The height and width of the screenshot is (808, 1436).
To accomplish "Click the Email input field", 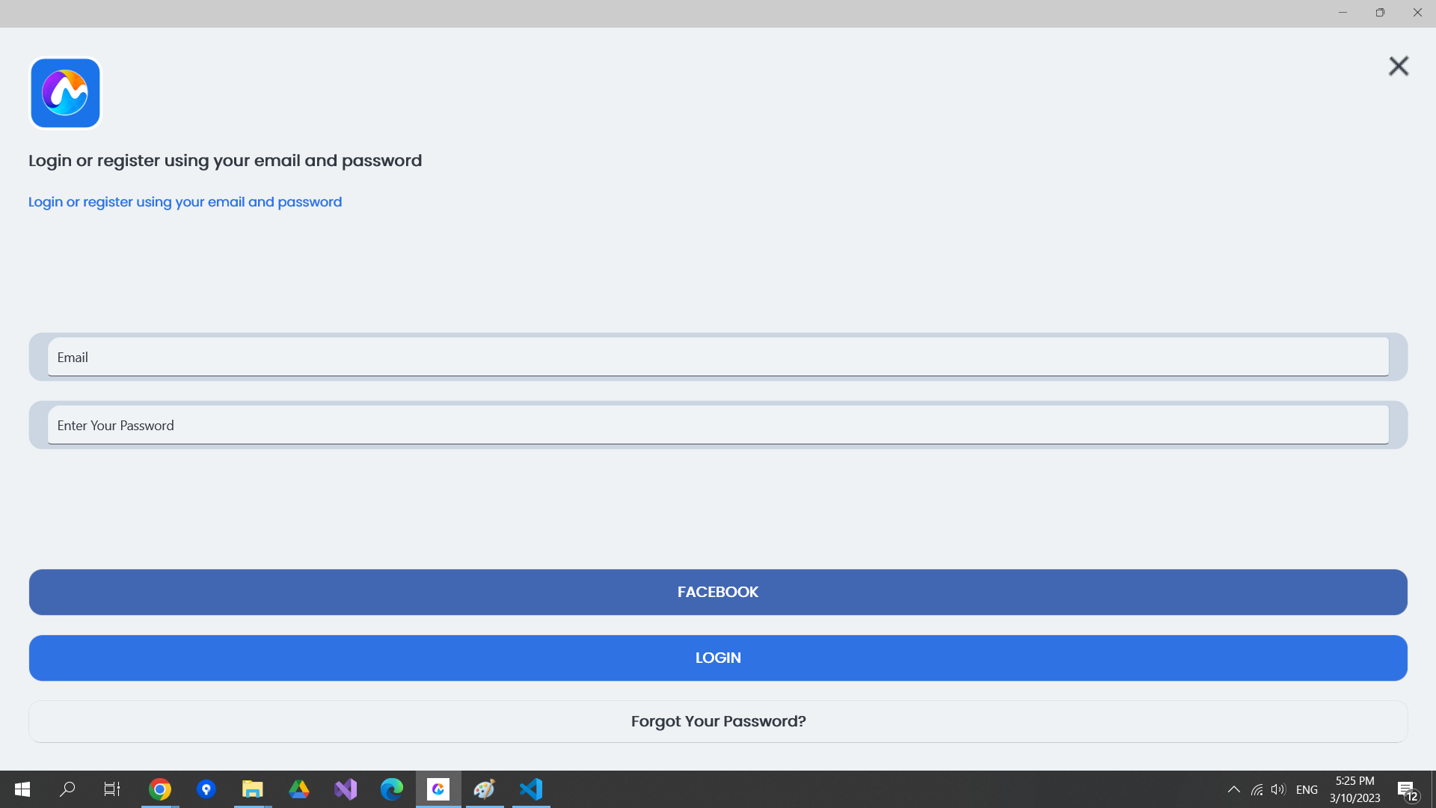I will click(x=718, y=357).
